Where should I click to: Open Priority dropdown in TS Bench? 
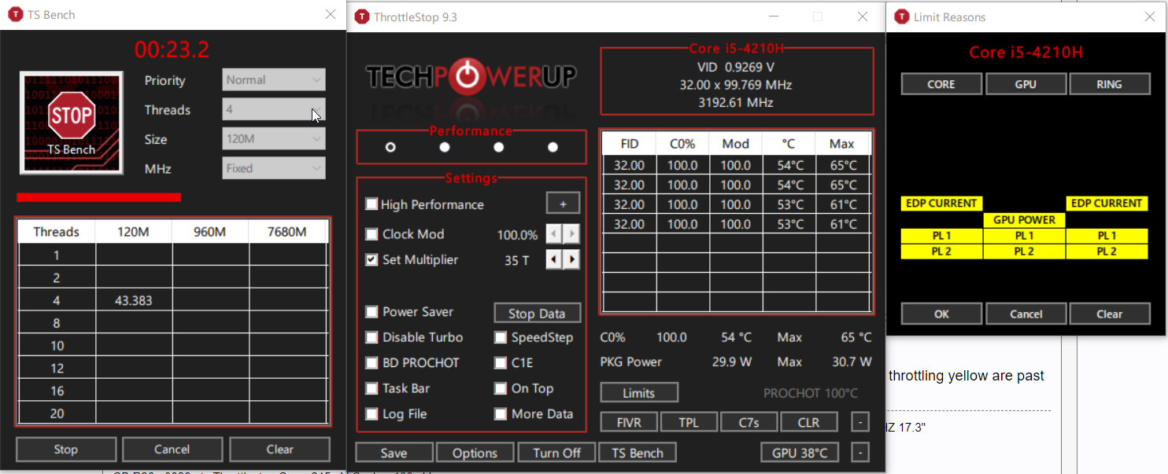tap(274, 79)
